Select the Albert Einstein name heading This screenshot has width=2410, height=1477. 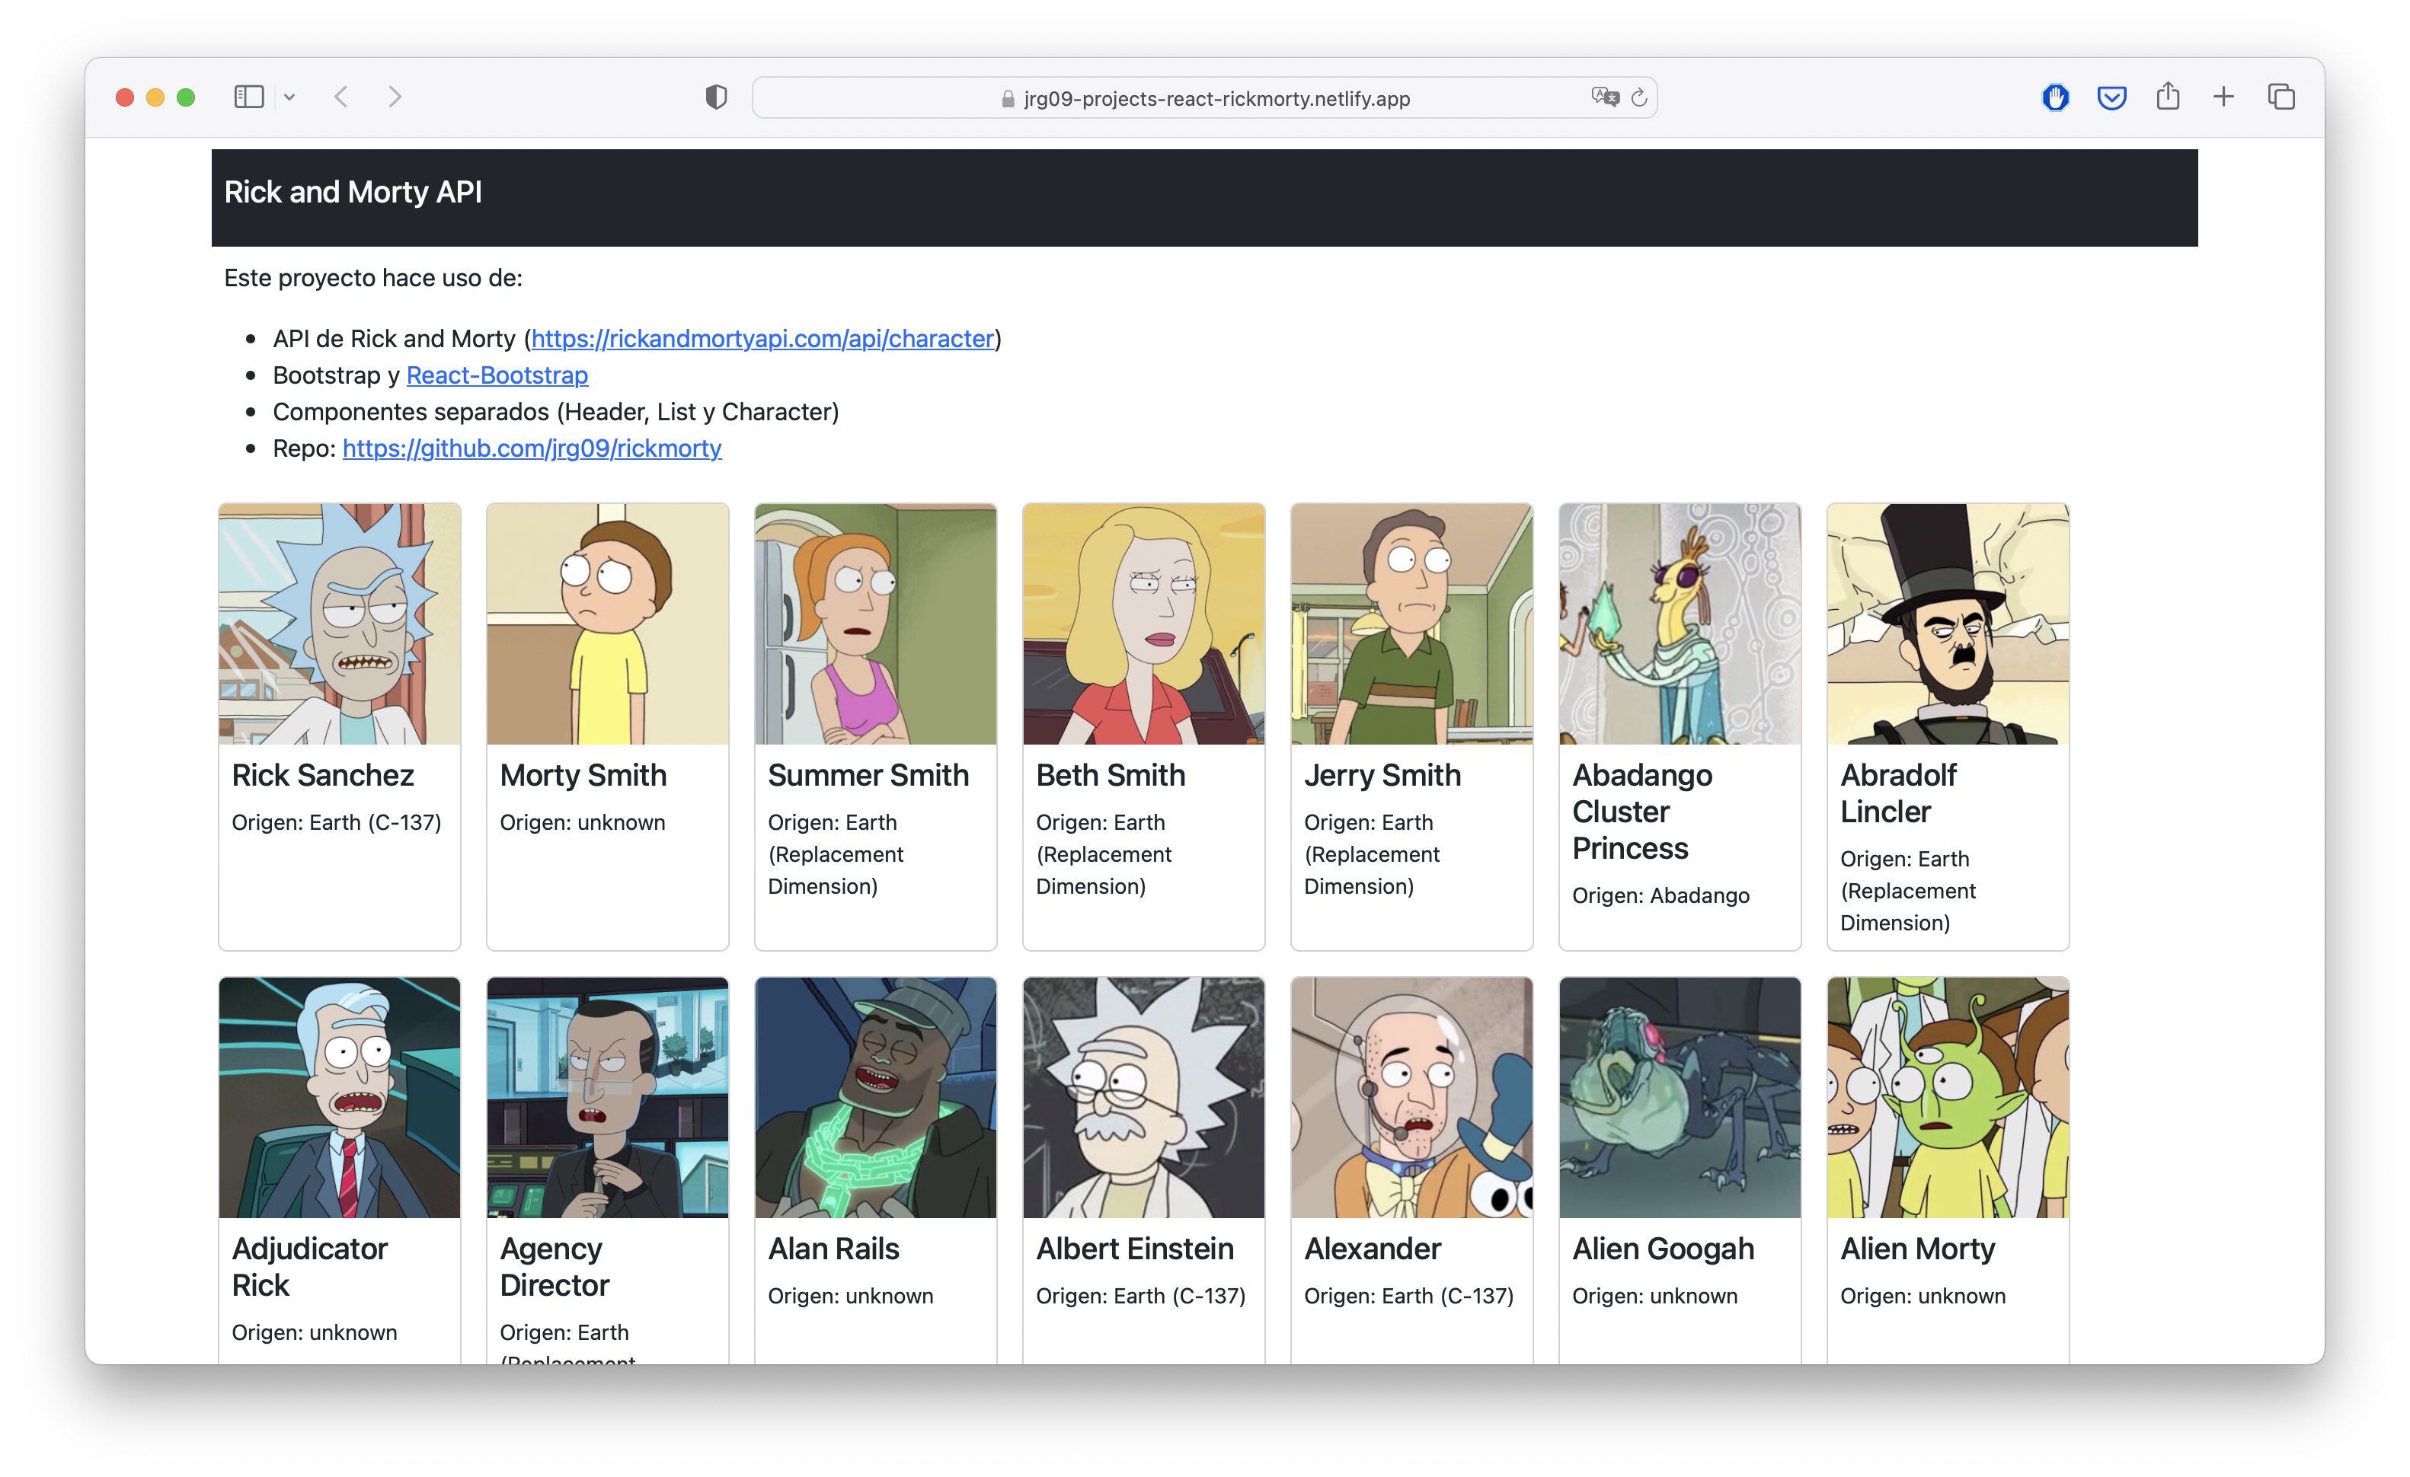(1135, 1249)
